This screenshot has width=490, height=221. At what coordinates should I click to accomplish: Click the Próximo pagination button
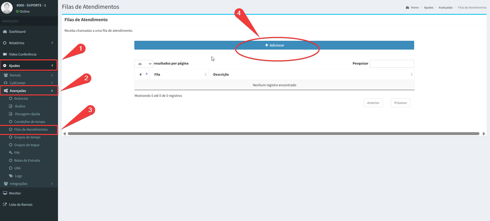(x=400, y=103)
